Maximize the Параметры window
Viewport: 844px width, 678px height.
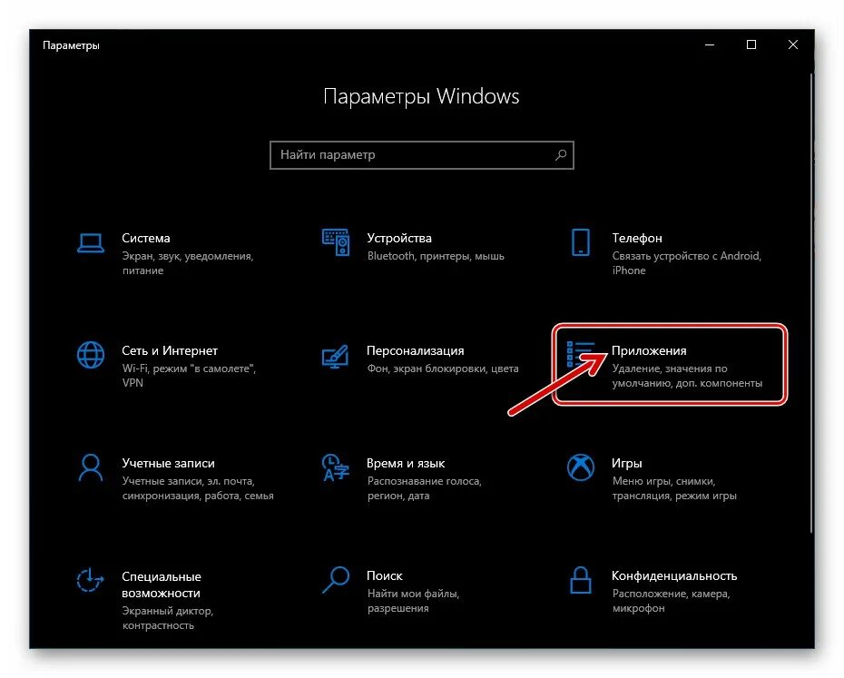(x=751, y=44)
